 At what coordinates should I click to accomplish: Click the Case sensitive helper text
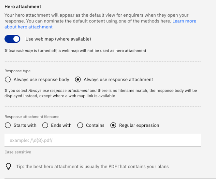pos(18,152)
